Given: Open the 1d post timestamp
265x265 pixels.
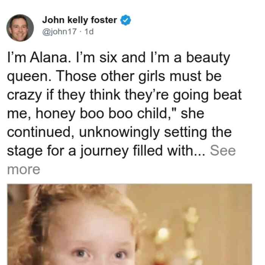Looking at the screenshot, I should tap(89, 31).
